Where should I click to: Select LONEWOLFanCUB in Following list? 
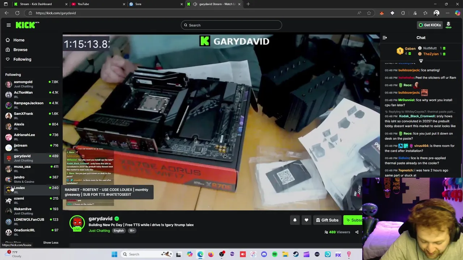32,221
